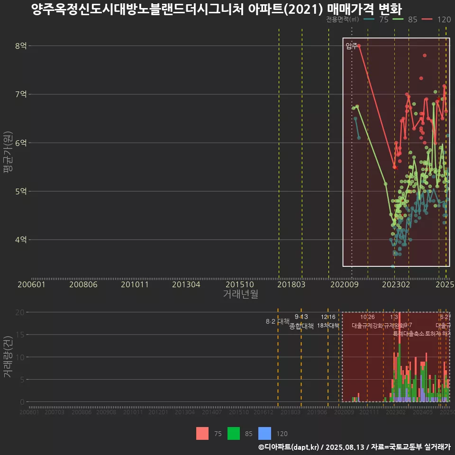Click 201612 on the volume chart x-axis
The width and height of the screenshot is (455, 455).
264,412
